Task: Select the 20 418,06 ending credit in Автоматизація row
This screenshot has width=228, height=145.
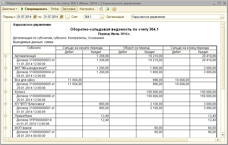Action: (x=203, y=56)
